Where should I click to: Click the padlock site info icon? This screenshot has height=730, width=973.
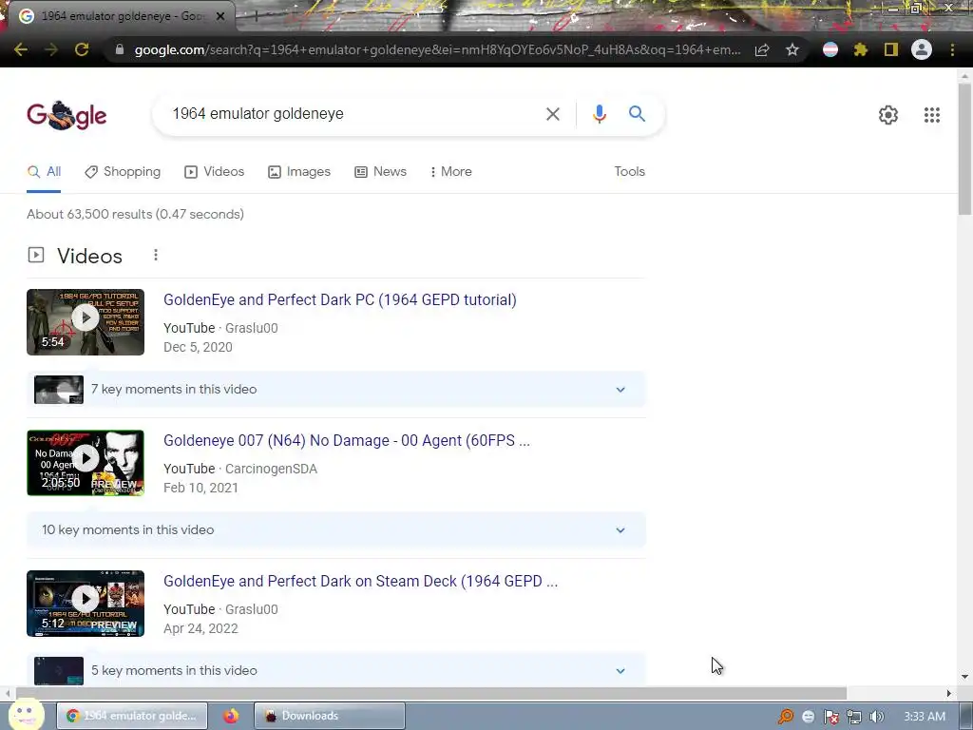pos(120,49)
